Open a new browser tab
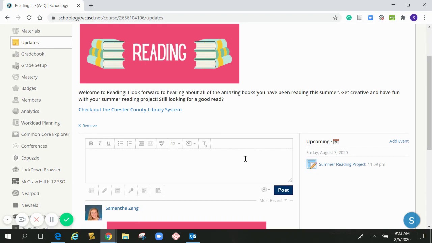The width and height of the screenshot is (432, 243). pyautogui.click(x=91, y=5)
